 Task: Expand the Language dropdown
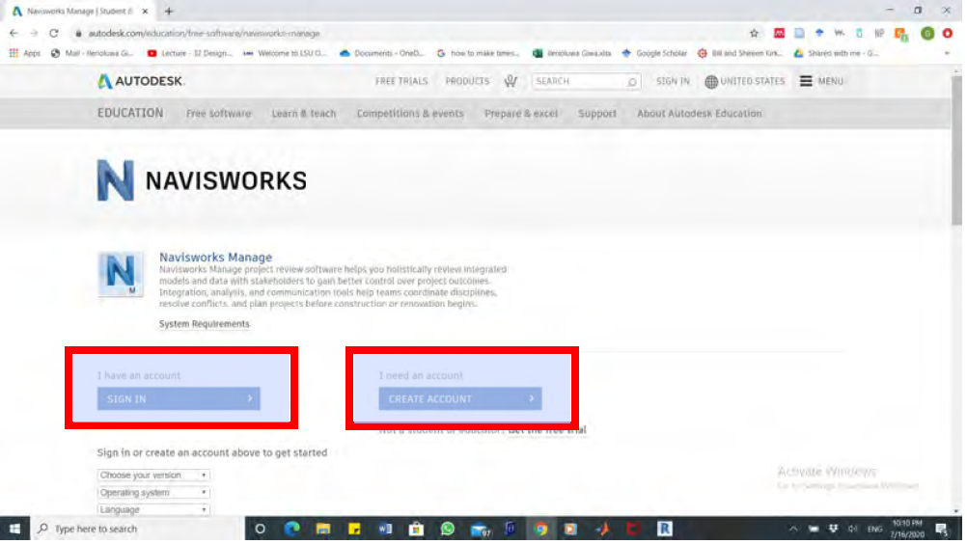coord(153,509)
